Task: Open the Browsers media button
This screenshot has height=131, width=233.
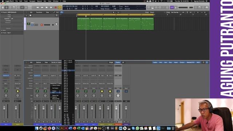Action: [x=207, y=7]
